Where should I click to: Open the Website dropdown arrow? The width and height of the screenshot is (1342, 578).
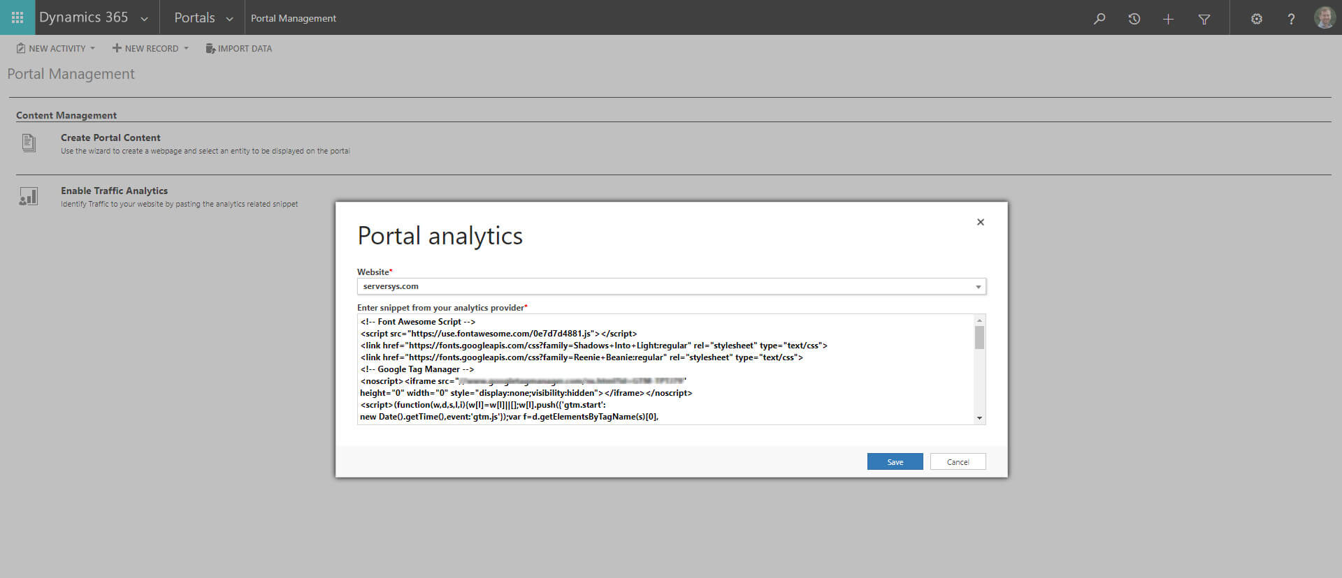click(x=978, y=287)
